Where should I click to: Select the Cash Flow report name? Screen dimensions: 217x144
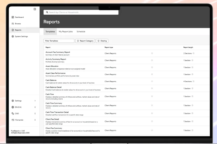50,94
